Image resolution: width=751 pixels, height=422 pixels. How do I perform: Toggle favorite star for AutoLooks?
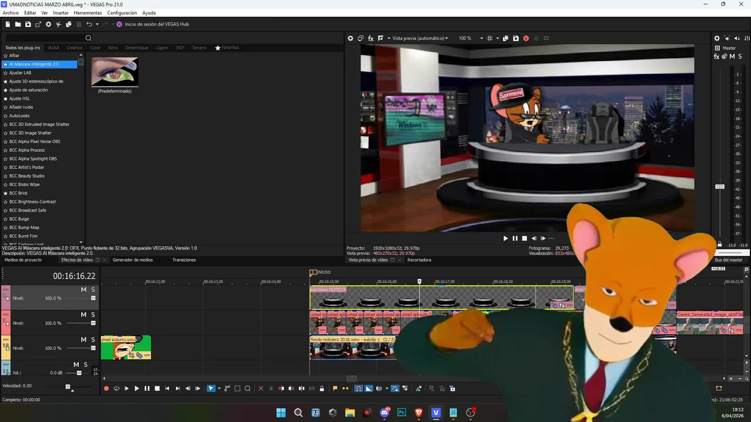click(5, 115)
